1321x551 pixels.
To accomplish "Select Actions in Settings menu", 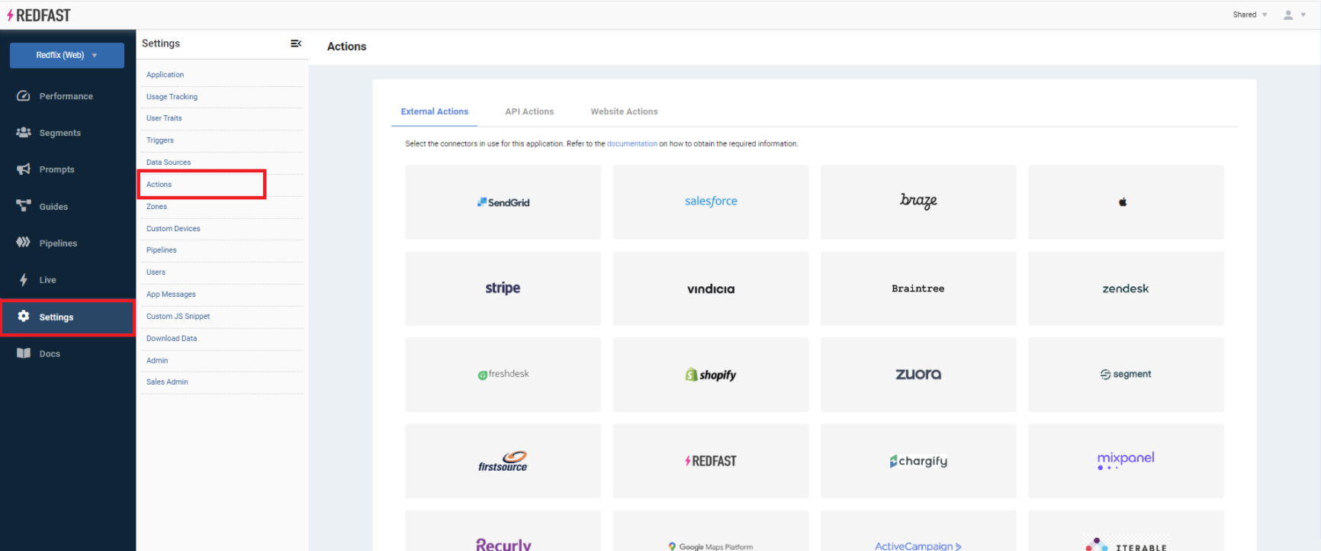I will [159, 185].
